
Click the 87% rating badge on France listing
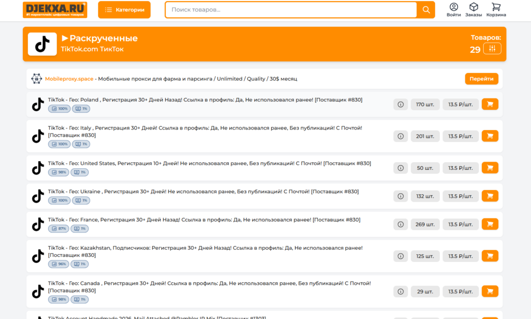59,229
